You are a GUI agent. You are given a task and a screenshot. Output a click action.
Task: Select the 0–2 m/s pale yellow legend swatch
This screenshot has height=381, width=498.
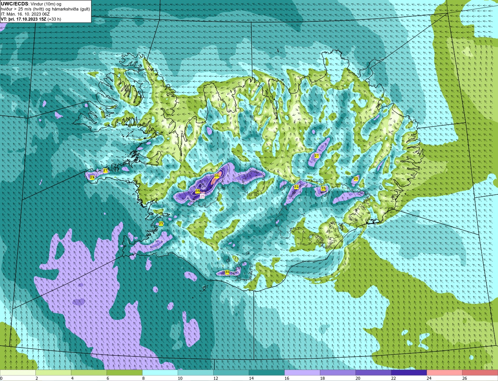18,373
